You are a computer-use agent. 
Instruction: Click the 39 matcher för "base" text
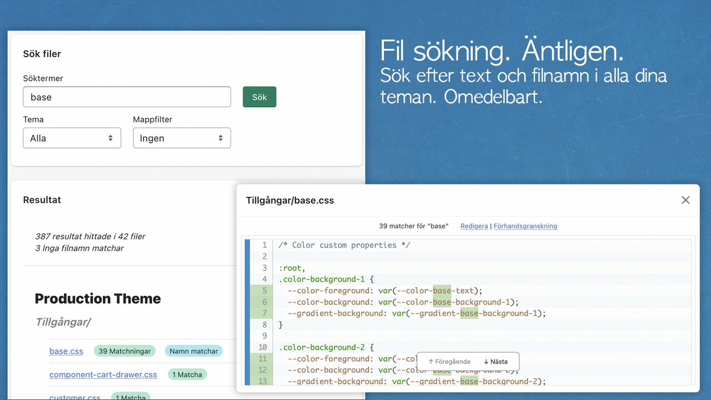tap(414, 226)
